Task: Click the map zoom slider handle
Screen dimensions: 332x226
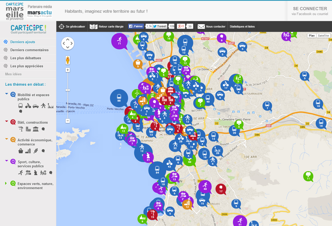Action: click(x=68, y=90)
